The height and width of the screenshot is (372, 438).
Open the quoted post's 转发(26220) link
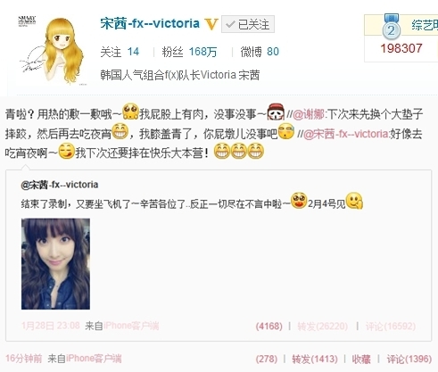pos(323,327)
